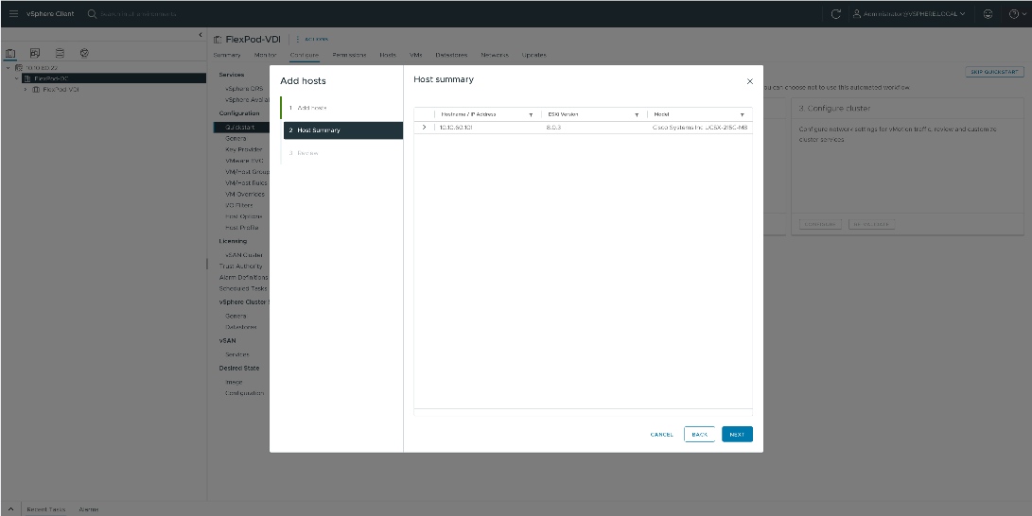Image resolution: width=1032 pixels, height=516 pixels.
Task: Expand the bottom Recent Tasks panel
Action: click(10, 509)
